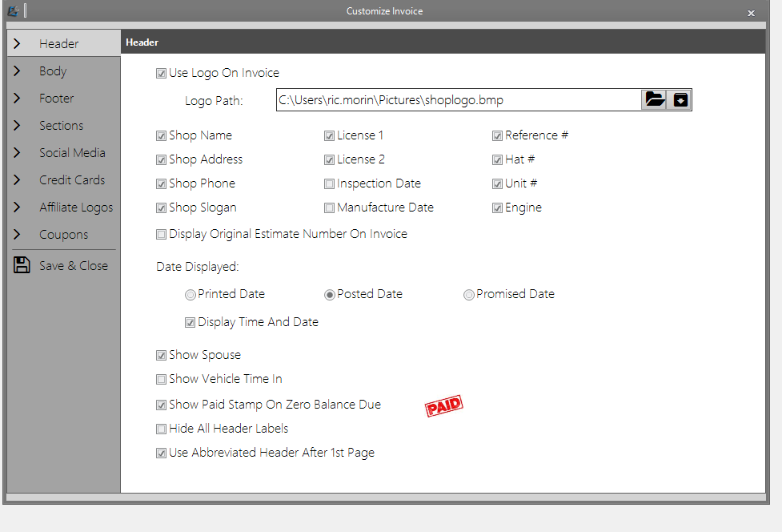Image resolution: width=782 pixels, height=532 pixels.
Task: Toggle License 1 checkbox
Action: (x=329, y=135)
